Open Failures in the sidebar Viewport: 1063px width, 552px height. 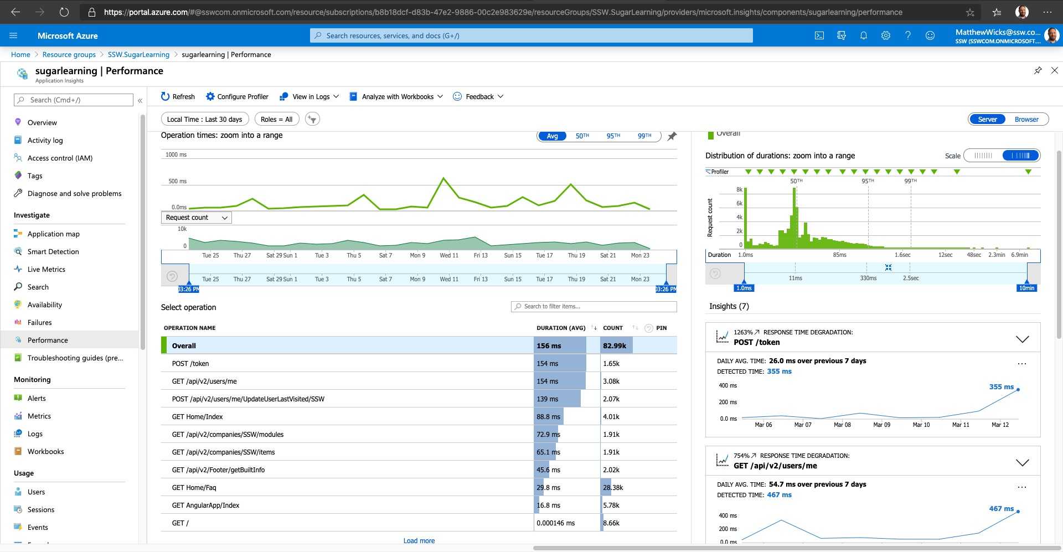[x=39, y=322]
